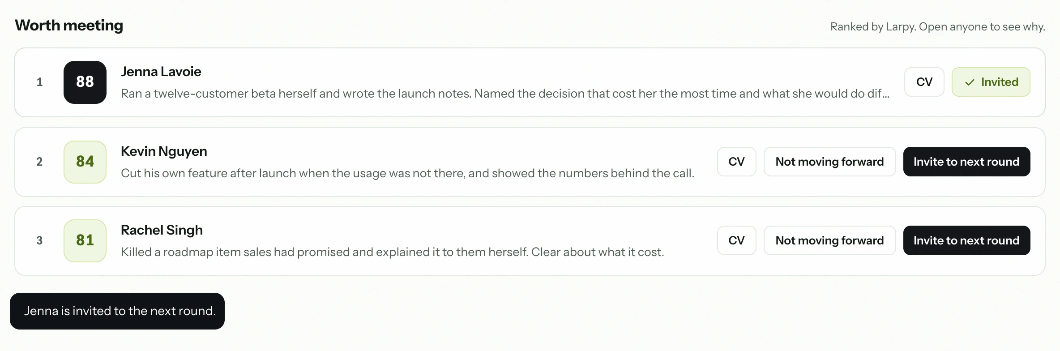Invite Kevin Nguyen to next round

(x=967, y=162)
